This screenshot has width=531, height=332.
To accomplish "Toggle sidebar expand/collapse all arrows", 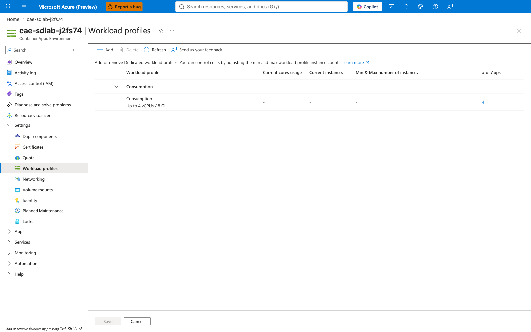I will pyautogui.click(x=73, y=50).
